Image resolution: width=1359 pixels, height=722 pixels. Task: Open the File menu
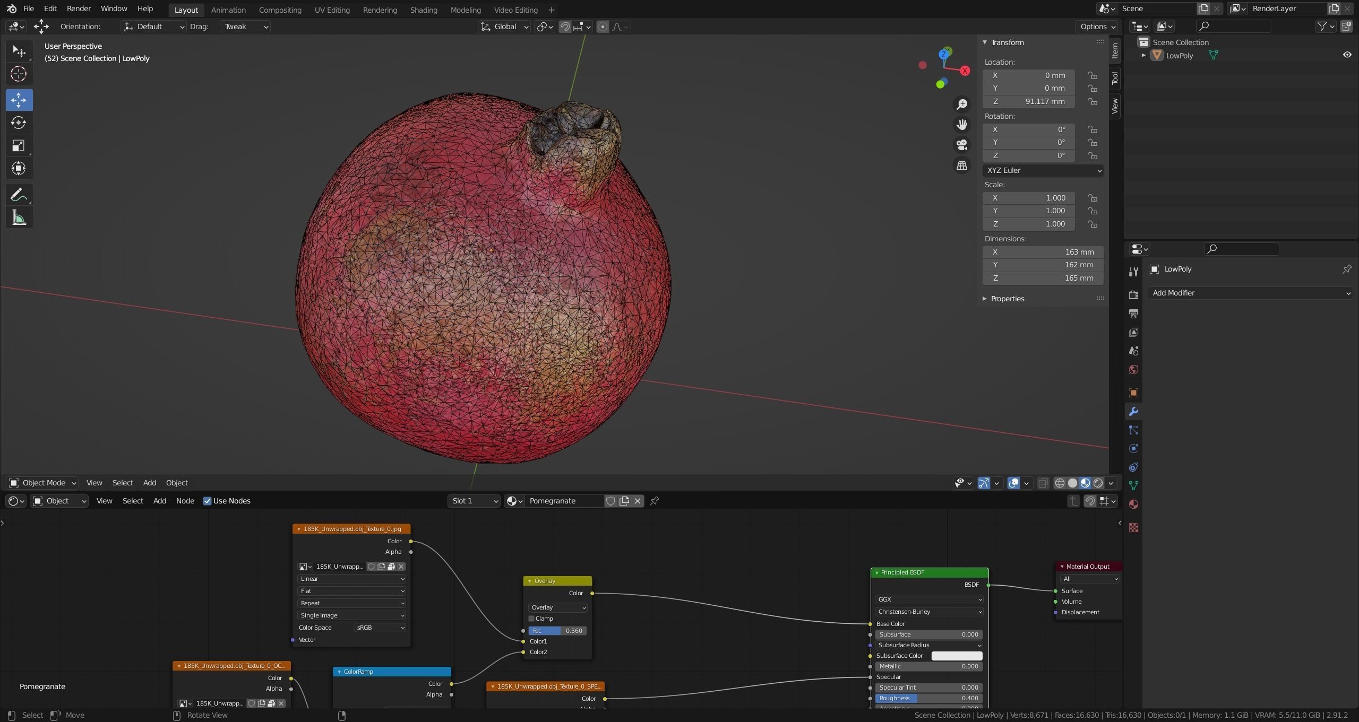pos(29,9)
